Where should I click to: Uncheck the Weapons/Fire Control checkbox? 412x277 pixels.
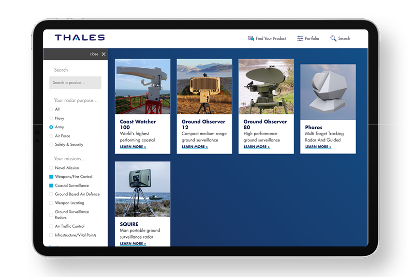coord(51,176)
